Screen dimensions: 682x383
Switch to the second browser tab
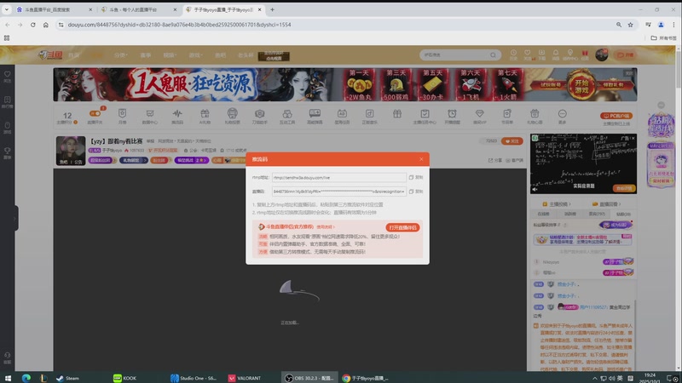(x=137, y=9)
